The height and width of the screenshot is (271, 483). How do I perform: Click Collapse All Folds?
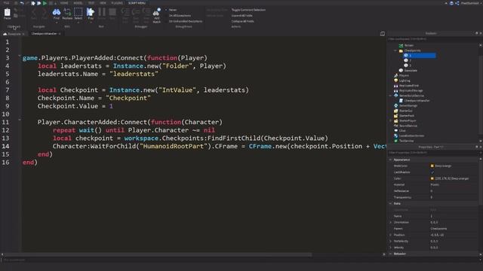243,21
